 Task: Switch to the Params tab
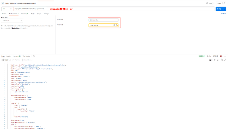(4, 14)
